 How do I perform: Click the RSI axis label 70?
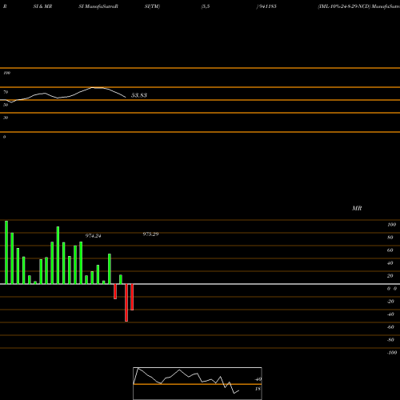(x=6, y=92)
